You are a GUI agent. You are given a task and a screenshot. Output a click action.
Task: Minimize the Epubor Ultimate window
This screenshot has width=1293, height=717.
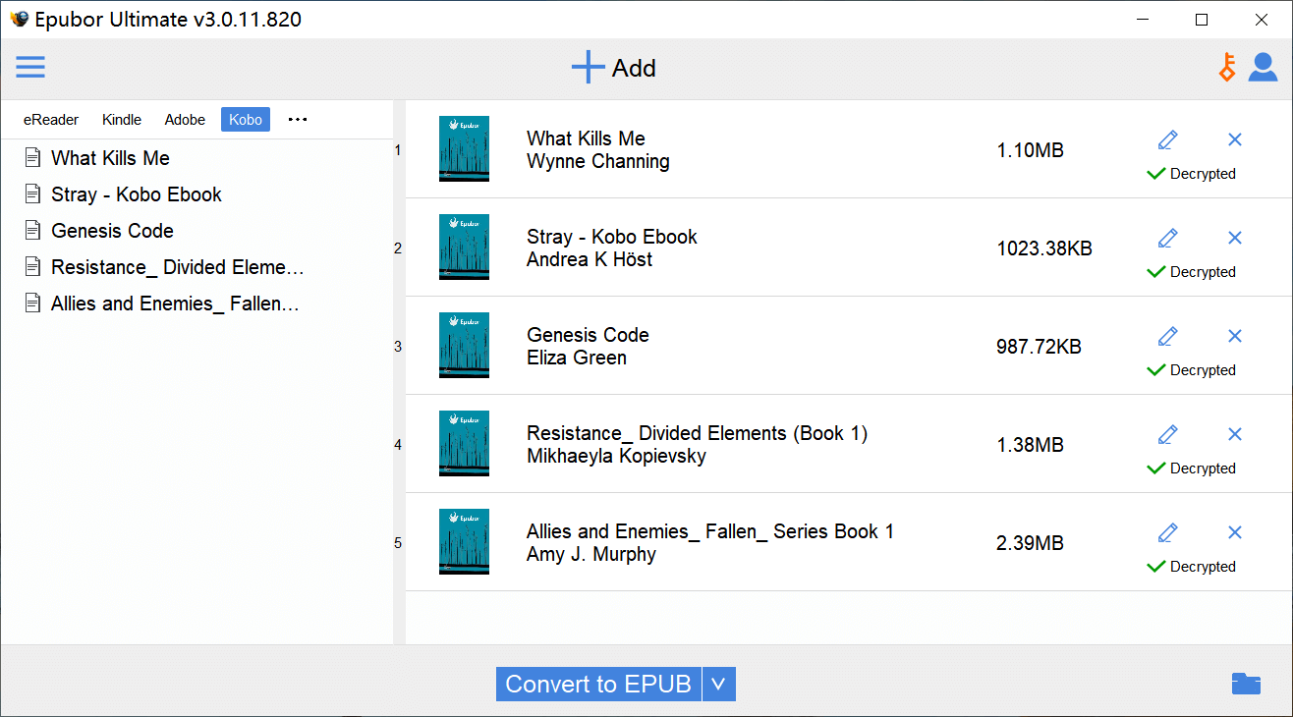1143,20
